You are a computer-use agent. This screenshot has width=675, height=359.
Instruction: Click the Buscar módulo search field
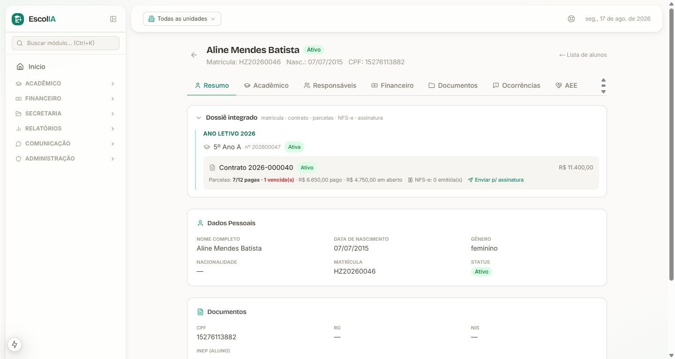[66, 43]
